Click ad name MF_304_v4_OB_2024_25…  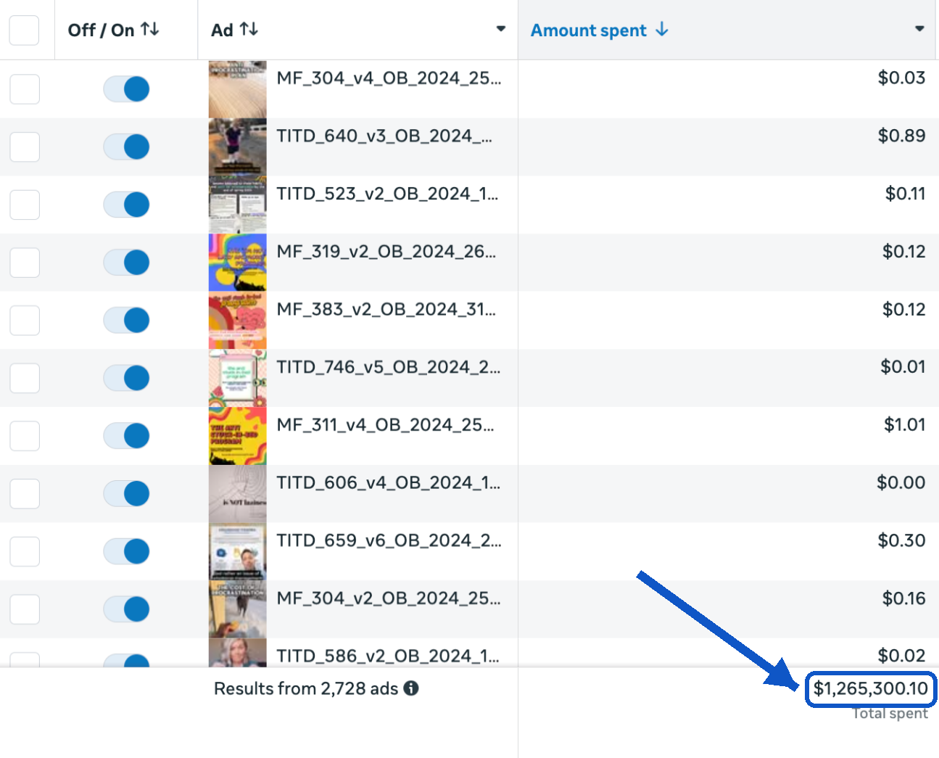pos(389,78)
